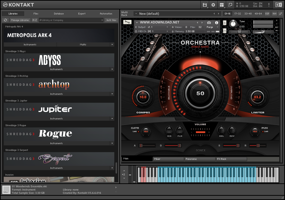Switch to the Files tab
Viewport: 285px width, 200px height.
click(36, 14)
